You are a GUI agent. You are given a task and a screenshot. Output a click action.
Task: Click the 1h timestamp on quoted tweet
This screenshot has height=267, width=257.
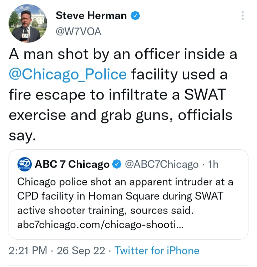click(213, 165)
